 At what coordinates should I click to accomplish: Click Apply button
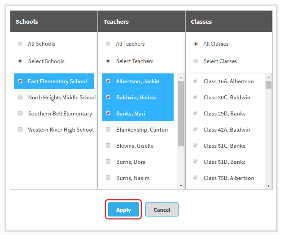[123, 209]
